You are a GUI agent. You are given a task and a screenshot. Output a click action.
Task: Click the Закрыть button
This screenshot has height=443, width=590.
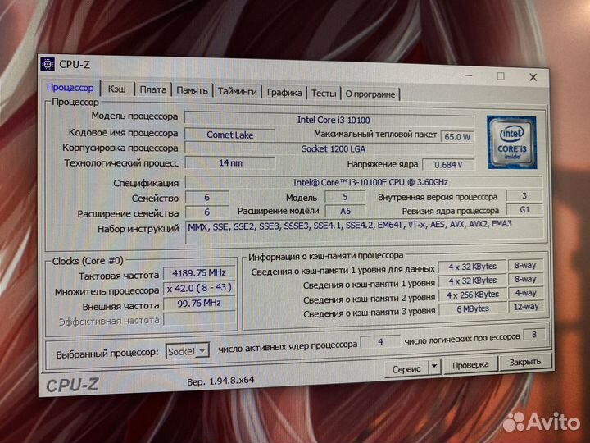click(525, 362)
